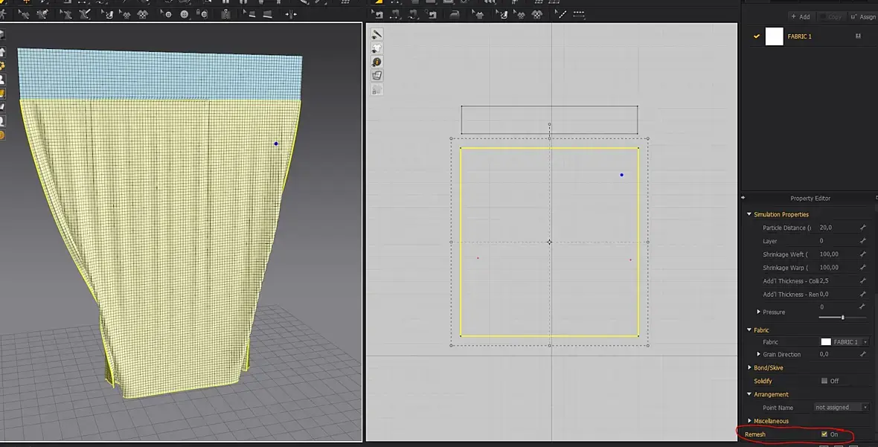
Task: Disable the Remesh checkbox
Action: 824,434
